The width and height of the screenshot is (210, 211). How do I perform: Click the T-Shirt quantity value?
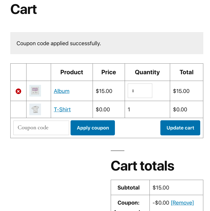click(x=129, y=109)
